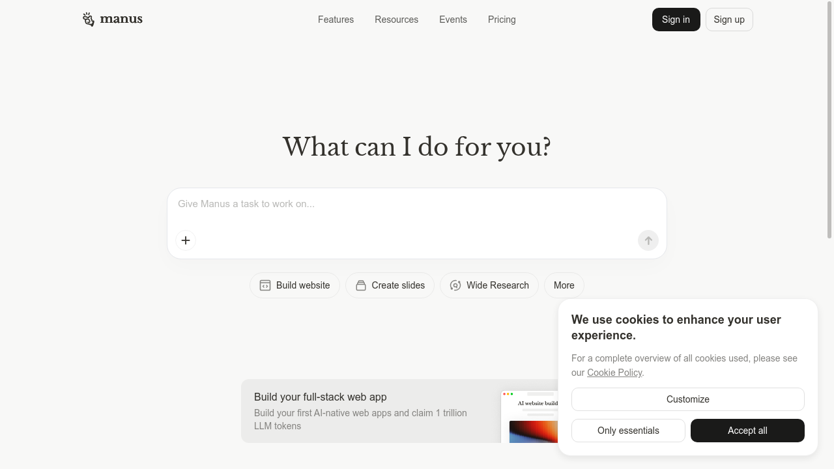834x469 pixels.
Task: Expand the More task options
Action: 564,285
